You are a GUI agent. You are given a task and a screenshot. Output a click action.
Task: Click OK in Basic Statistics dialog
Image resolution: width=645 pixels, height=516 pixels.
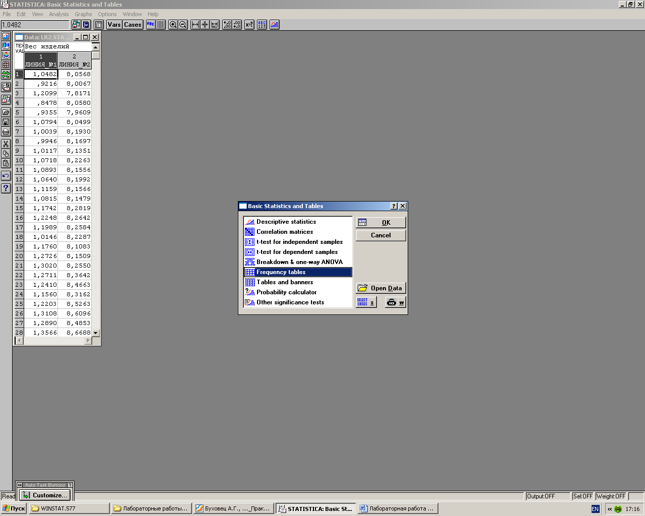(x=381, y=222)
